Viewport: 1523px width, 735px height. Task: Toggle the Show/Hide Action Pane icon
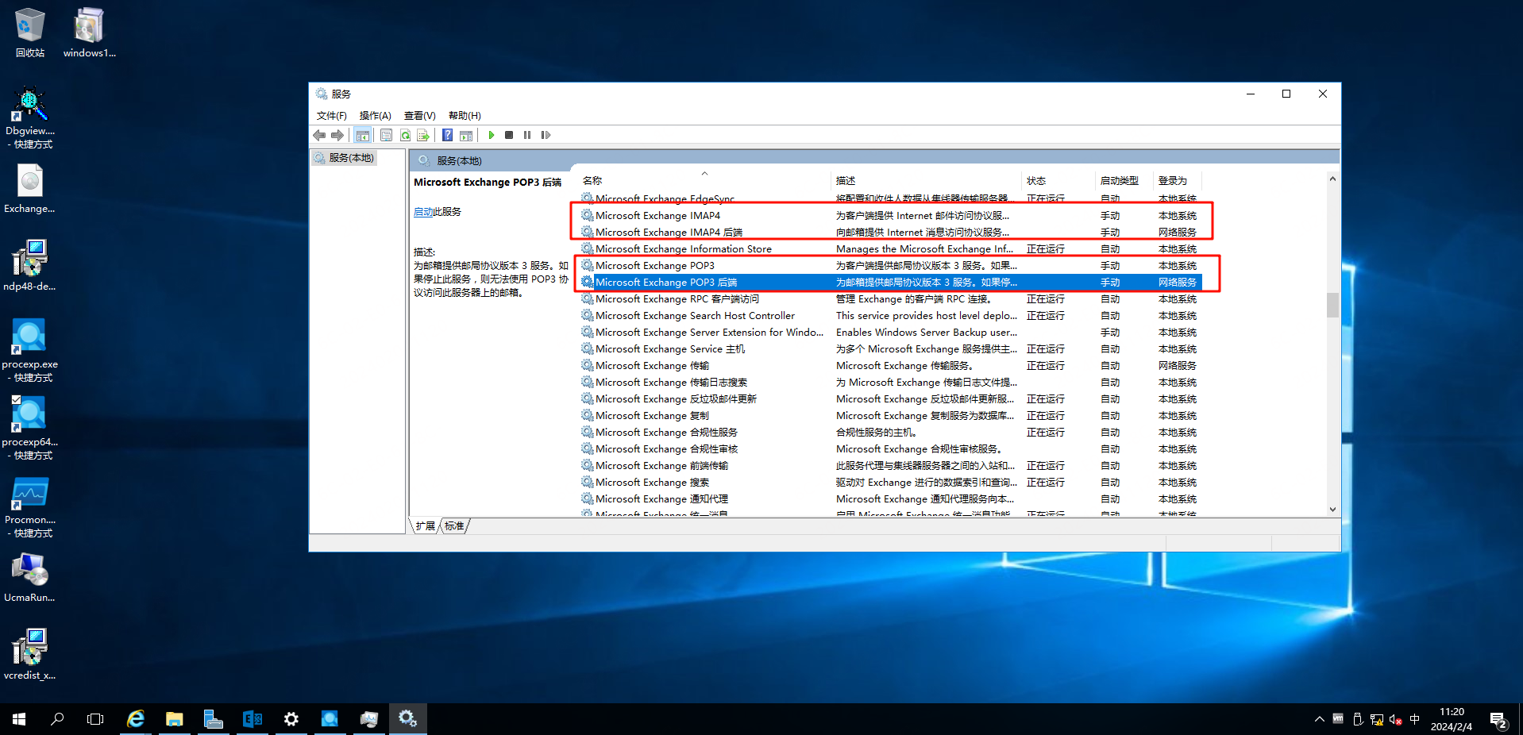pyautogui.click(x=466, y=135)
